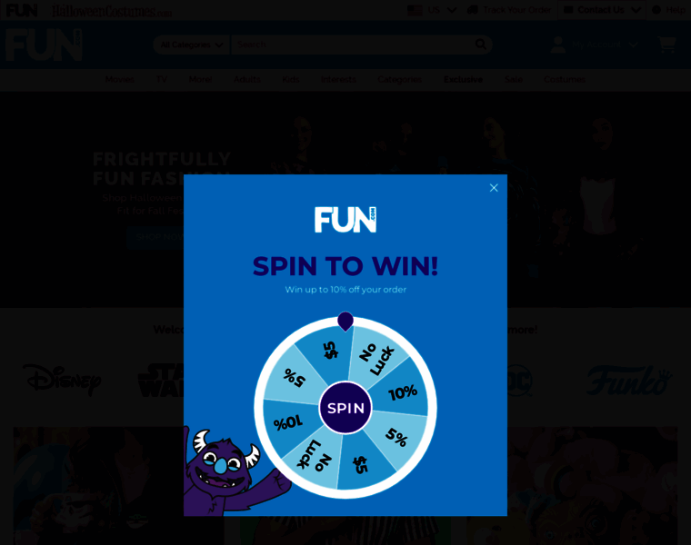Close the Spin to Win popup
Viewport: 691px width, 545px height.
point(494,188)
